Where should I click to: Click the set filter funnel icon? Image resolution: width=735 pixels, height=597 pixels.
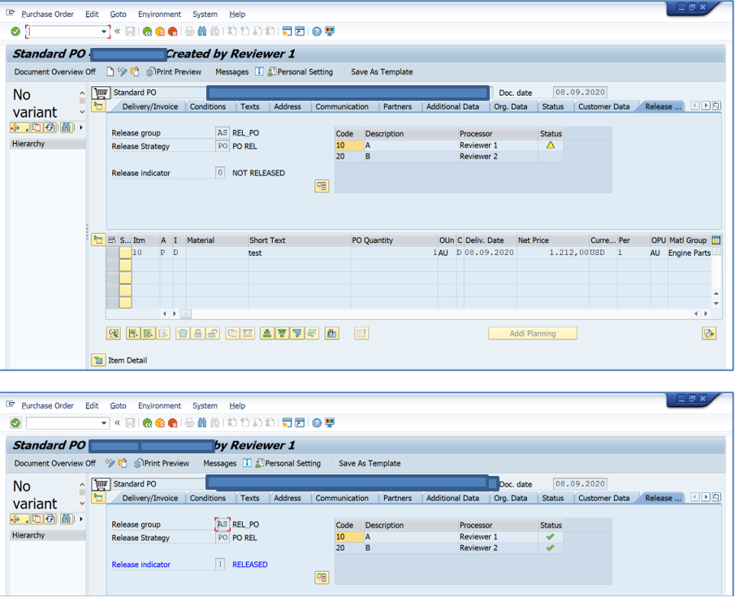[x=296, y=334]
